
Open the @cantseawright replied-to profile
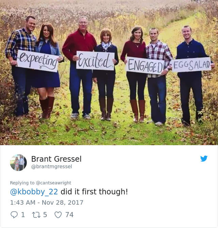click(x=53, y=183)
